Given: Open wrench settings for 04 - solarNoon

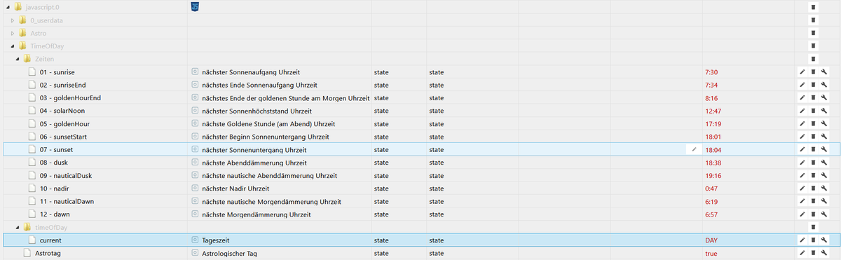Looking at the screenshot, I should pos(824,111).
